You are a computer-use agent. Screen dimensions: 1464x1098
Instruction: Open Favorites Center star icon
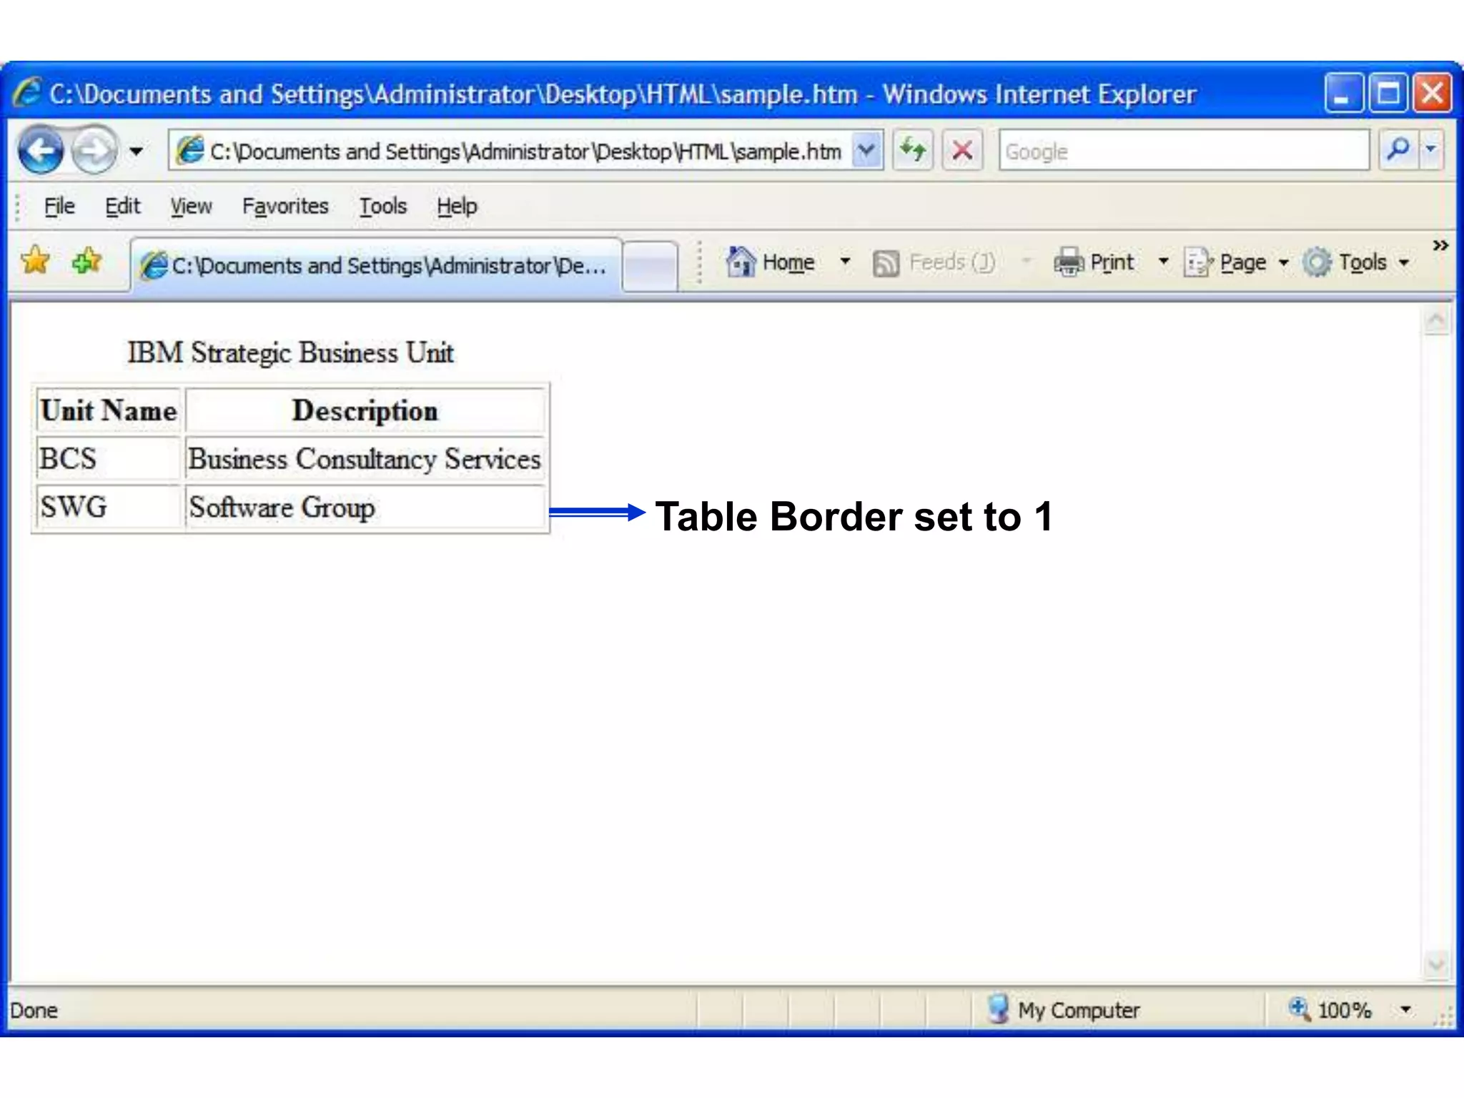[x=35, y=260]
